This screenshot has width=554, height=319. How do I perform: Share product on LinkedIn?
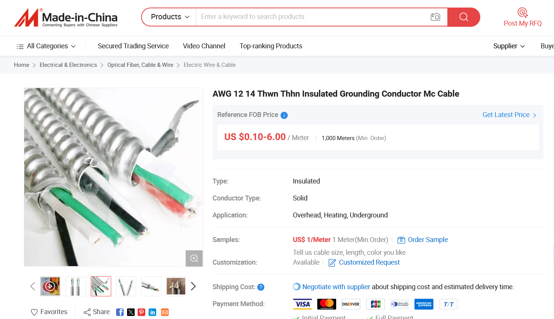152,312
